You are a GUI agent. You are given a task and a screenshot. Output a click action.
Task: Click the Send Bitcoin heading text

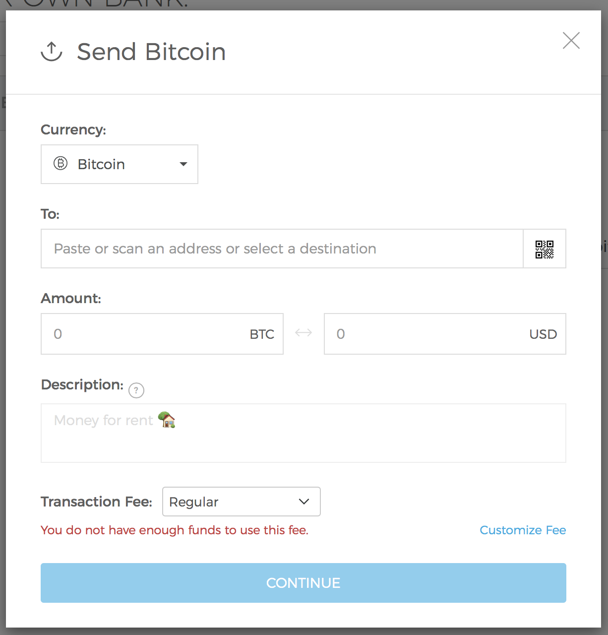pyautogui.click(x=151, y=52)
